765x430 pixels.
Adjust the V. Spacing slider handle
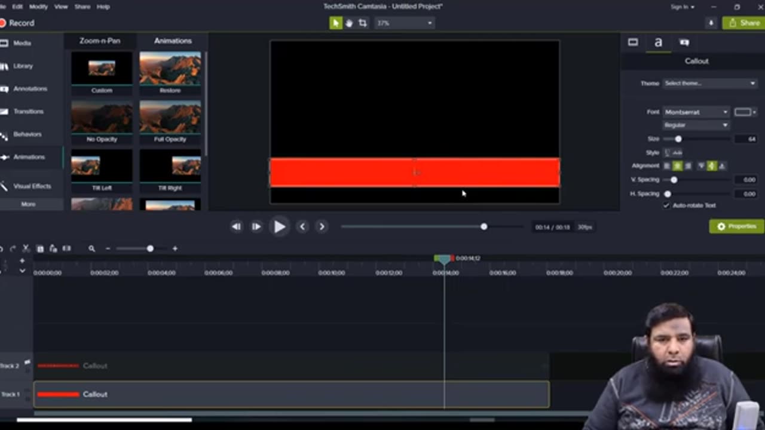click(x=674, y=180)
